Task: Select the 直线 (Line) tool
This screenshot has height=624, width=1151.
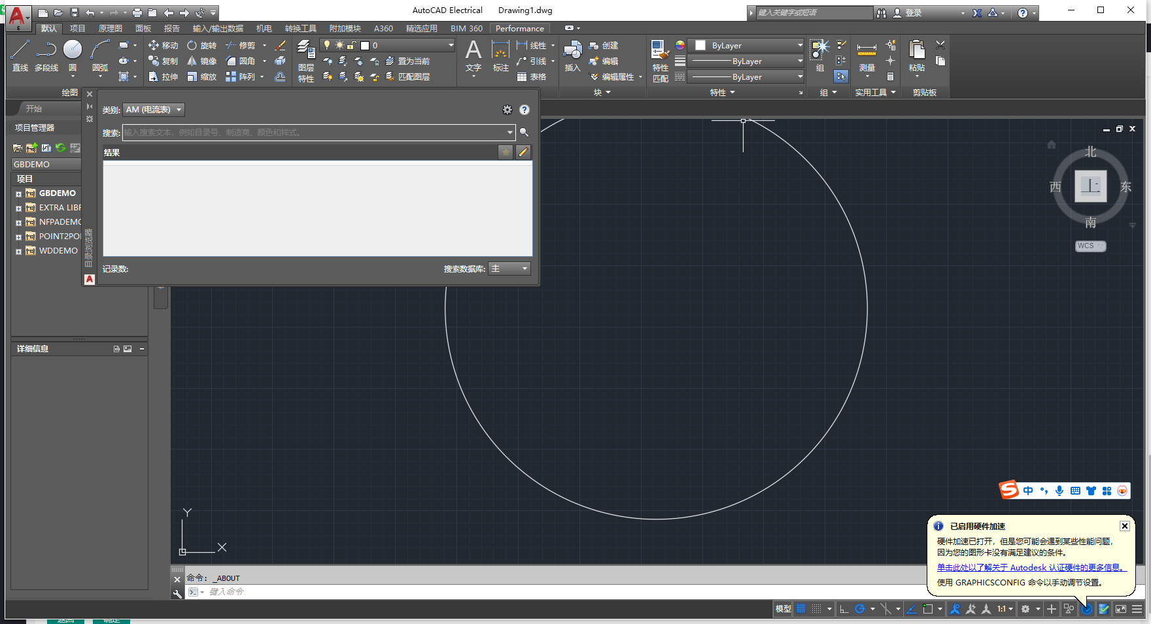Action: 20,56
